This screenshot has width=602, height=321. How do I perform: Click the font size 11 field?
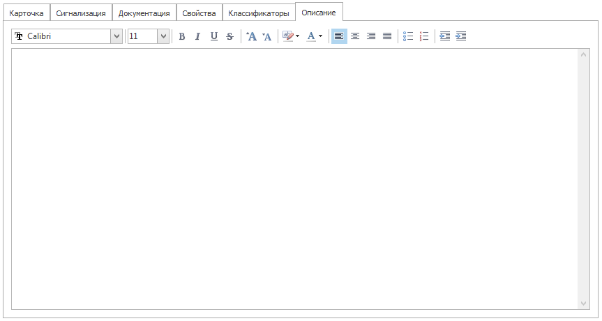click(x=142, y=36)
